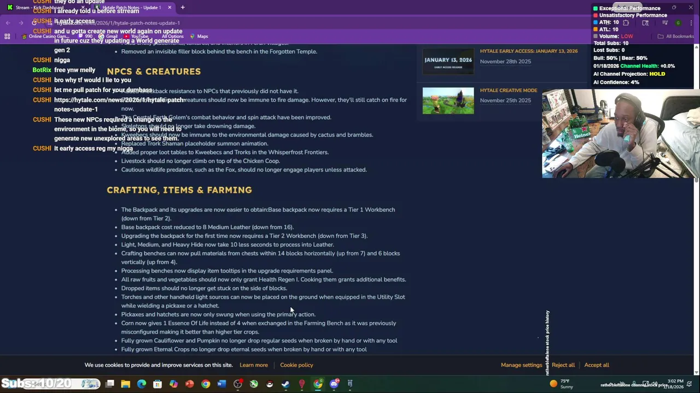Open Discord from the taskbar
700x393 pixels.
pyautogui.click(x=334, y=384)
